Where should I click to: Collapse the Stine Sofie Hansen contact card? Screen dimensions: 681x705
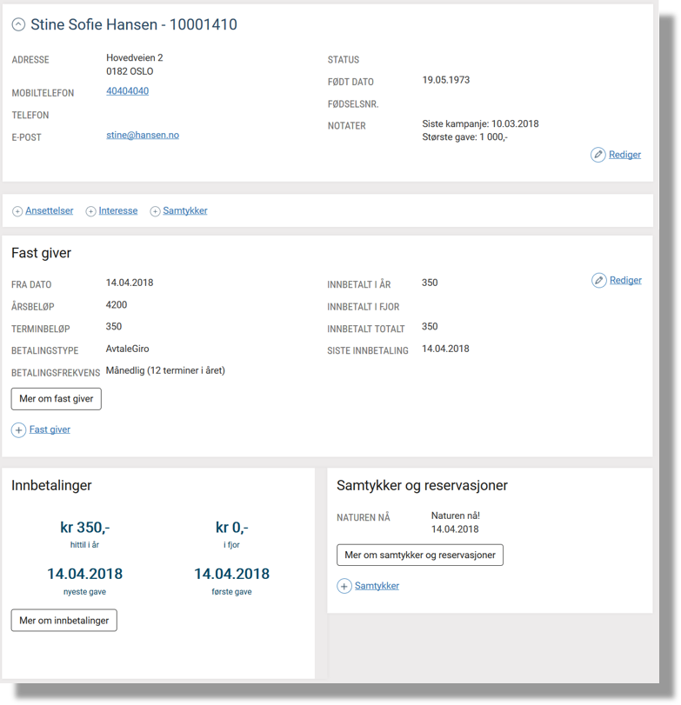click(x=18, y=24)
